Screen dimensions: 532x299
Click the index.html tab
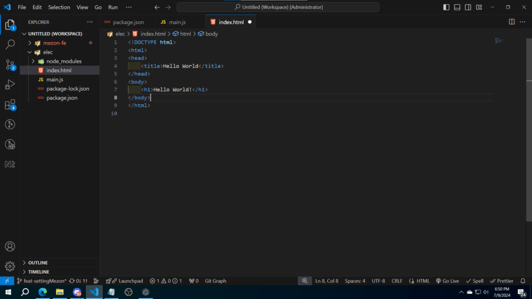[231, 22]
